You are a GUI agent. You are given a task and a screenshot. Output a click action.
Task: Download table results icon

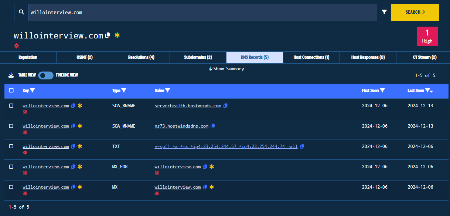pos(11,75)
